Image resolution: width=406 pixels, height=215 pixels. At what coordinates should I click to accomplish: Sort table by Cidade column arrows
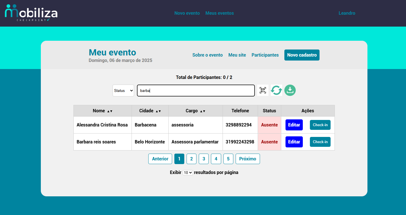tap(158, 111)
